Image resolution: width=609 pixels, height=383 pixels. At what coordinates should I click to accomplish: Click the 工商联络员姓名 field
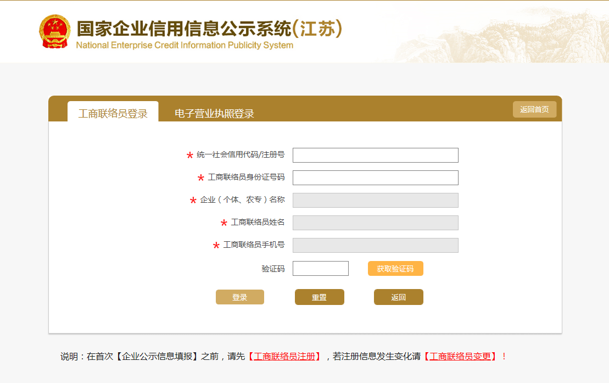(375, 223)
